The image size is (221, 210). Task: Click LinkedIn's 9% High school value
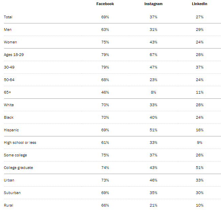(199, 142)
